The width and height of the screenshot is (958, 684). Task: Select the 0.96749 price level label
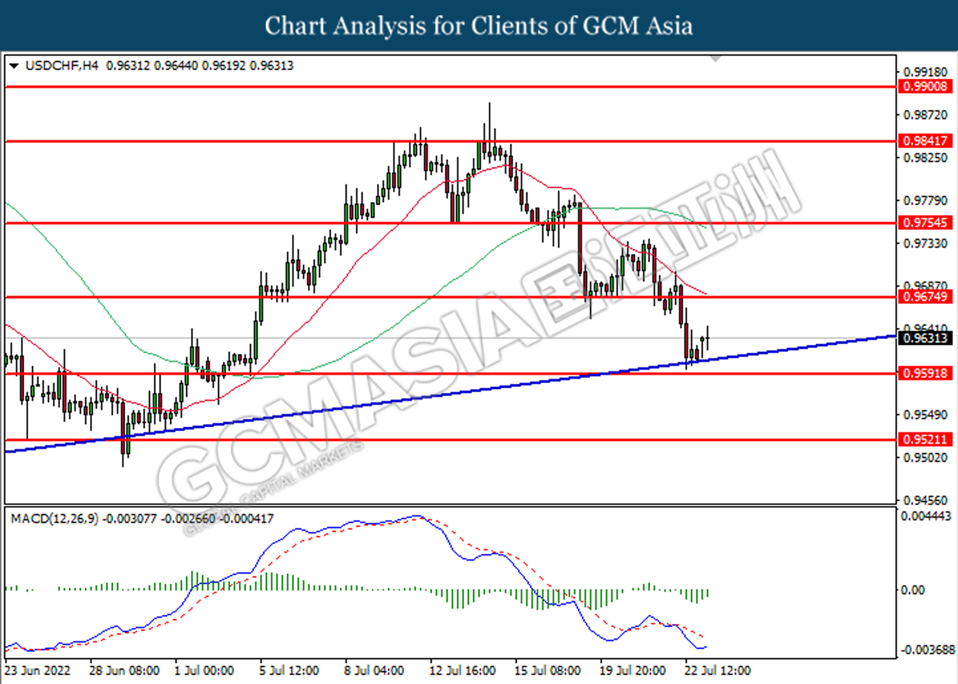click(x=925, y=296)
